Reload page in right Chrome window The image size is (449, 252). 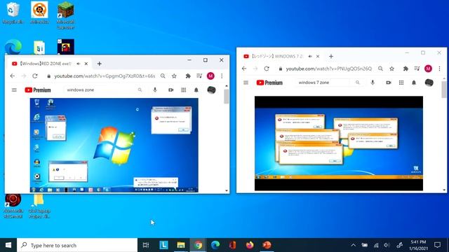(267, 69)
